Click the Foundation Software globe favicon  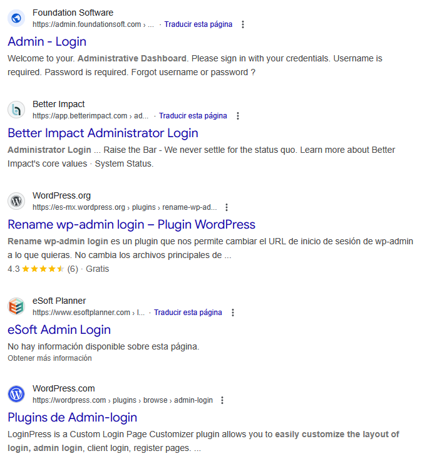pyautogui.click(x=16, y=18)
